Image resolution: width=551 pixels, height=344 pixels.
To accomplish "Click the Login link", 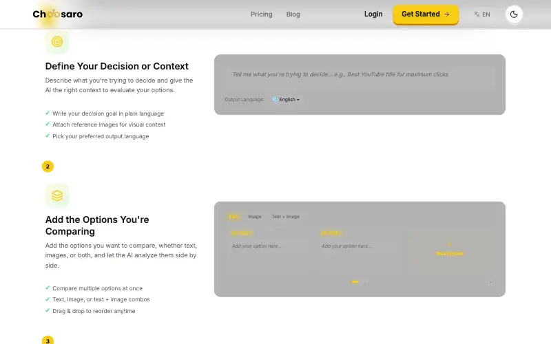I will pos(373,14).
